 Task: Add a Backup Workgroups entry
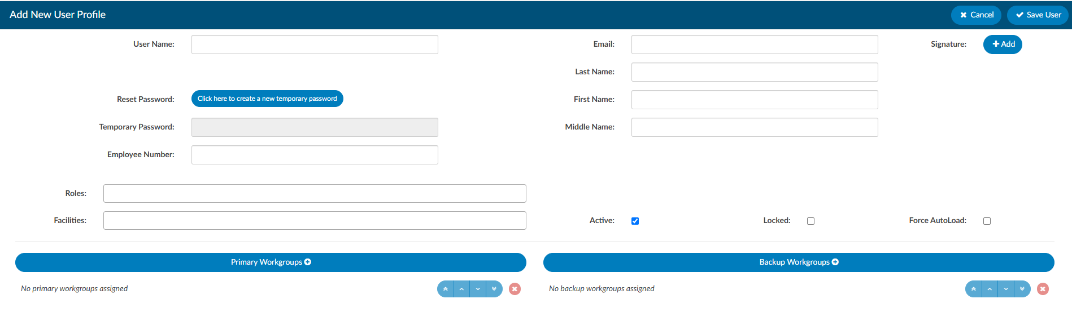click(799, 262)
